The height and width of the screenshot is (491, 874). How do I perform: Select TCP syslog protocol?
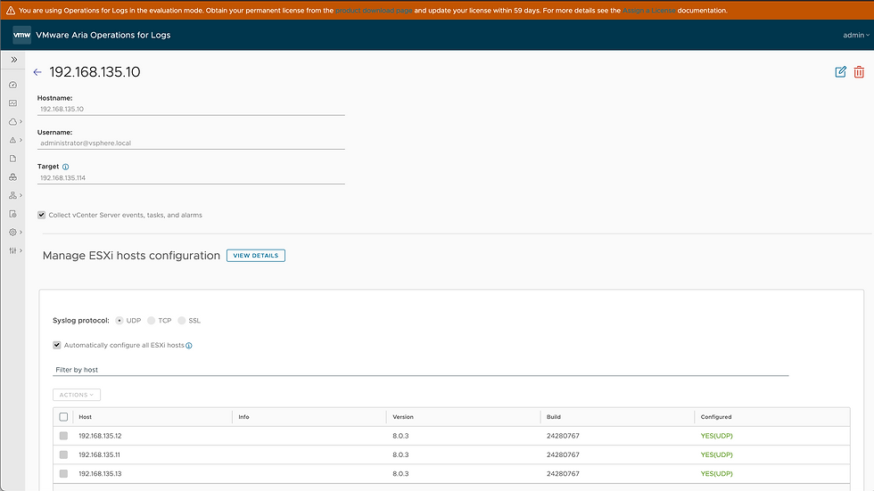pos(151,321)
